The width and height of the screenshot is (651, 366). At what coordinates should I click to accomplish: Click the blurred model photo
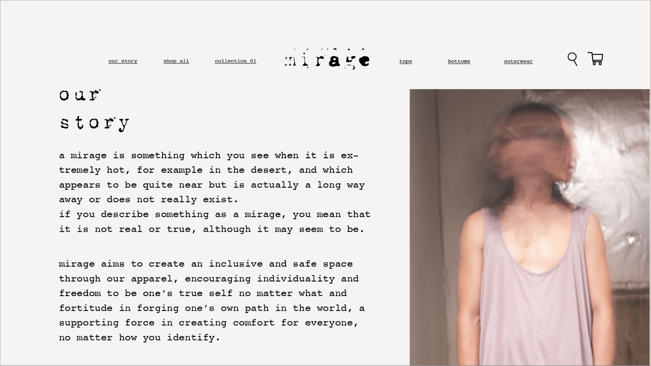(x=530, y=227)
